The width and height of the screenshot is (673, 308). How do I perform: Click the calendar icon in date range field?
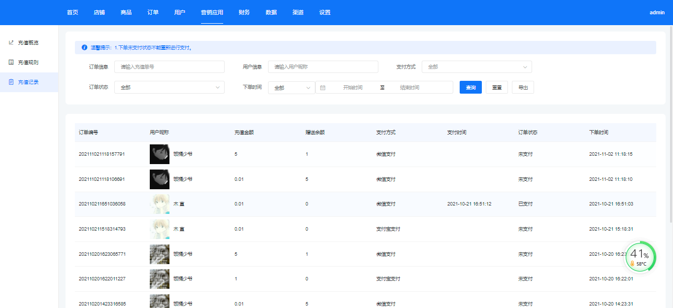[323, 87]
